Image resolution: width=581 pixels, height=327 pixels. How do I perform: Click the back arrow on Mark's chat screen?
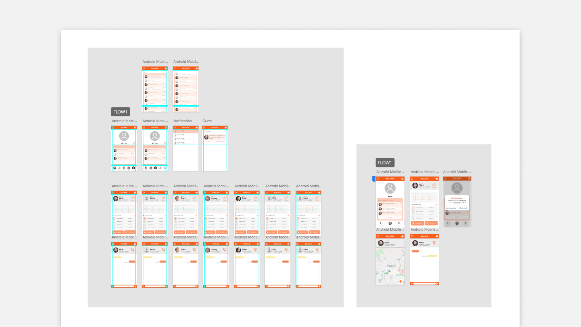[412, 236]
